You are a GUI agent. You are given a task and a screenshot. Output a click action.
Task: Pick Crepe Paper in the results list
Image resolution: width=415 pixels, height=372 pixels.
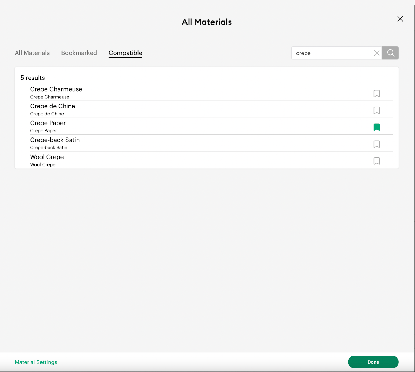48,126
